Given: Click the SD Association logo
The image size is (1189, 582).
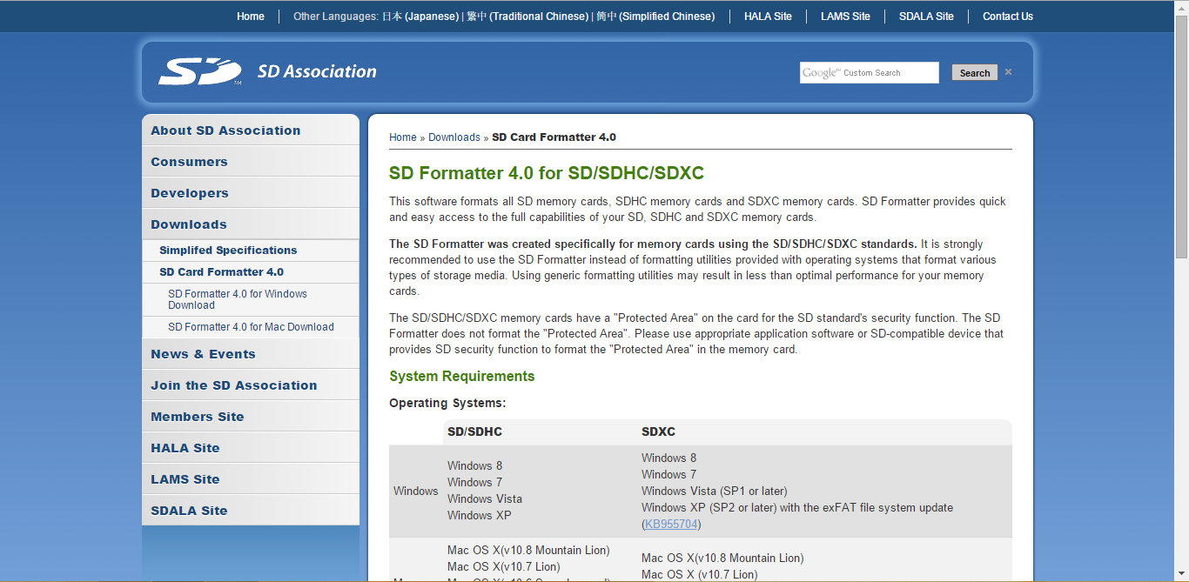Looking at the screenshot, I should [x=267, y=71].
